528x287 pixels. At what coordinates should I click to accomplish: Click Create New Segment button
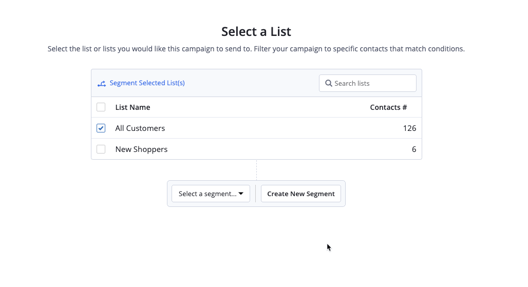pos(300,194)
